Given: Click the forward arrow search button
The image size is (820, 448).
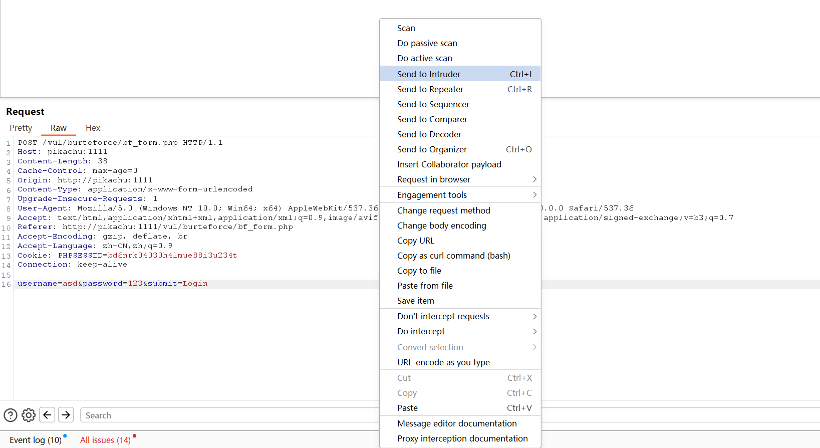Looking at the screenshot, I should point(66,415).
